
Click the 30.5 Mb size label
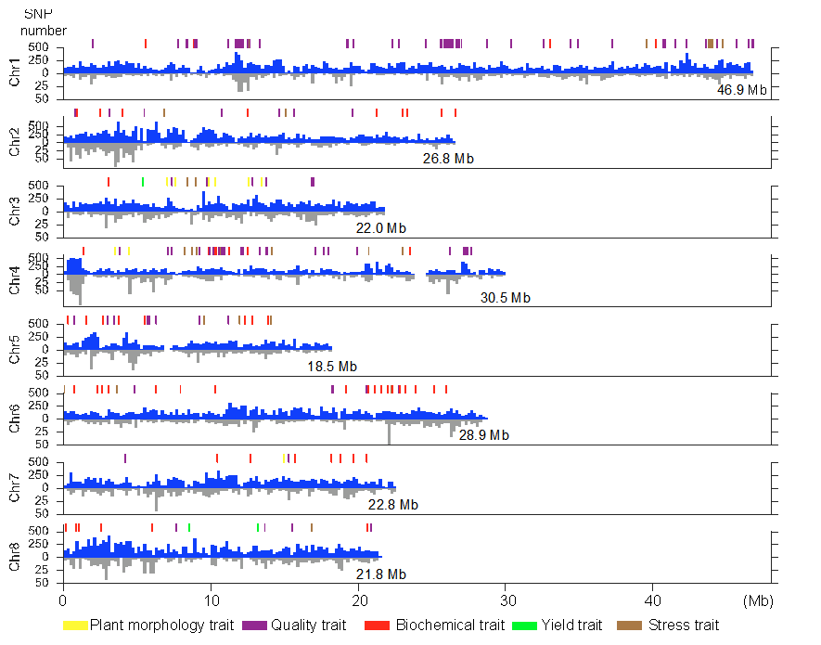(x=506, y=298)
